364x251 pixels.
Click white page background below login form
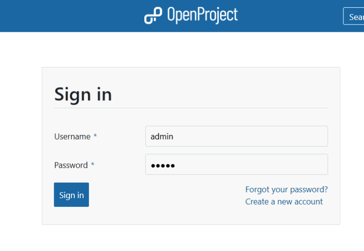[191, 239]
